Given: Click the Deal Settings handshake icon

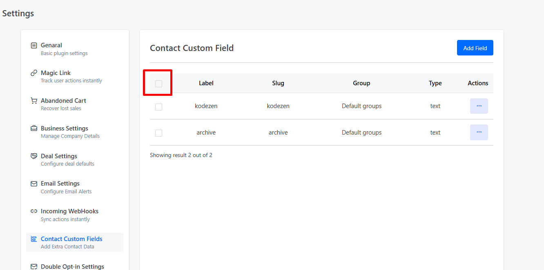Looking at the screenshot, I should click(x=34, y=156).
